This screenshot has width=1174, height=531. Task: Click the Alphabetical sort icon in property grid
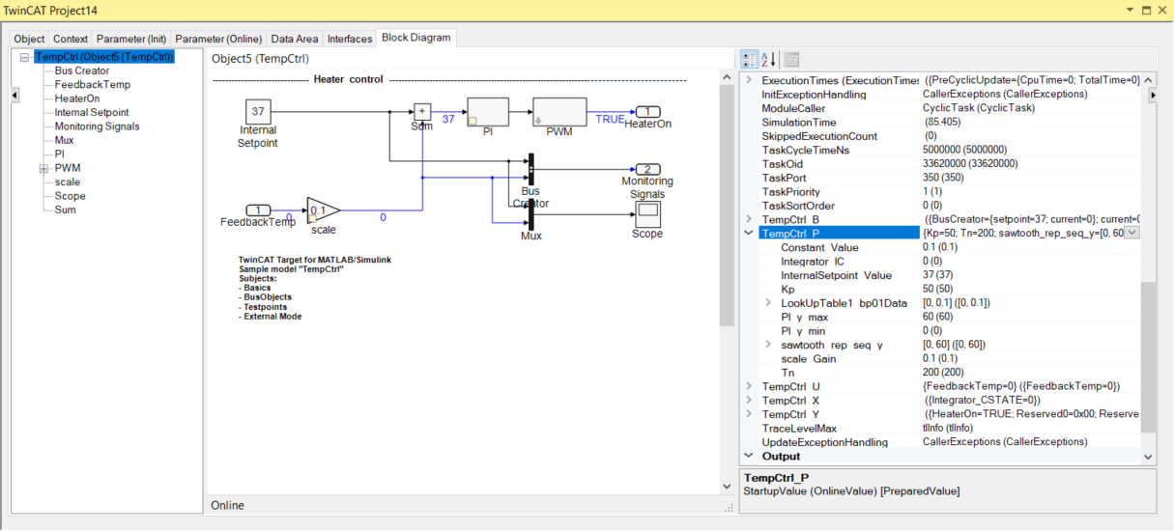tap(769, 59)
